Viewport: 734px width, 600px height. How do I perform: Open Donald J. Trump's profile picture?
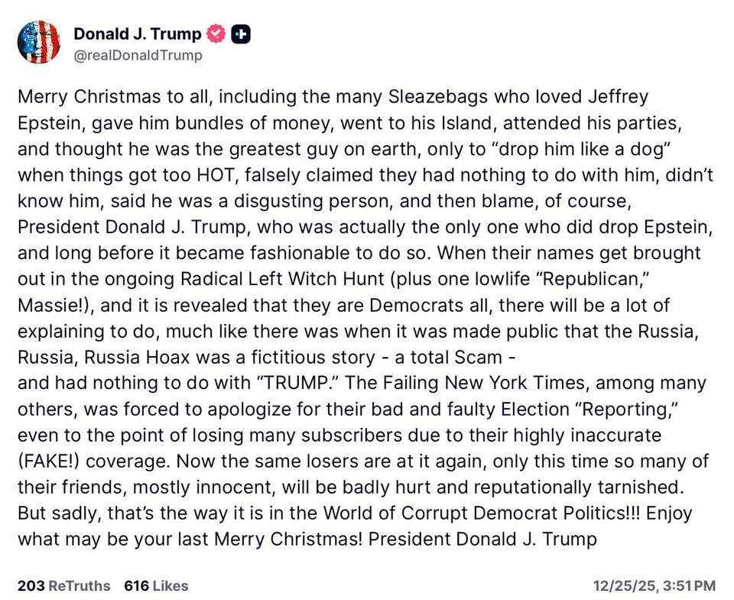(x=38, y=42)
